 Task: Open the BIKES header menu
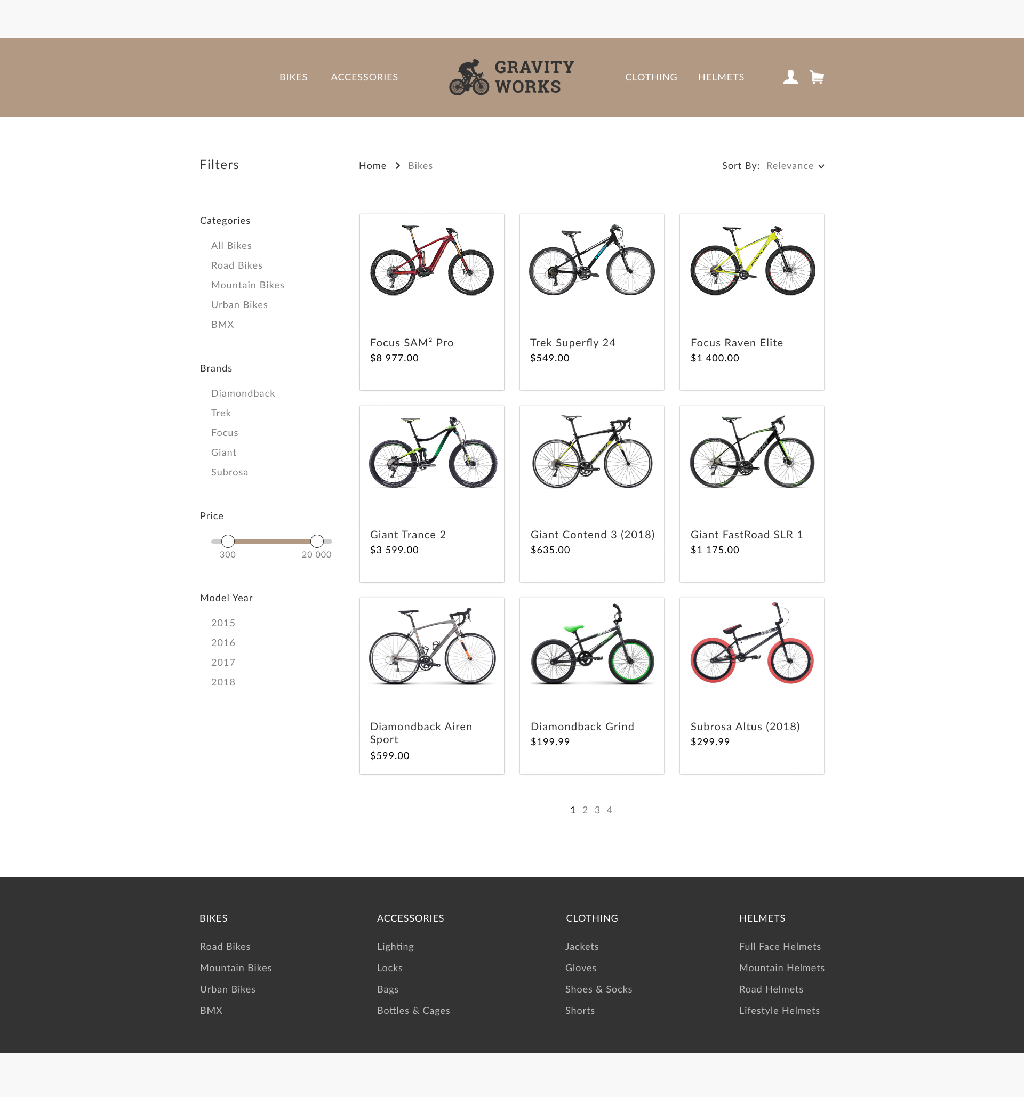[x=293, y=77]
